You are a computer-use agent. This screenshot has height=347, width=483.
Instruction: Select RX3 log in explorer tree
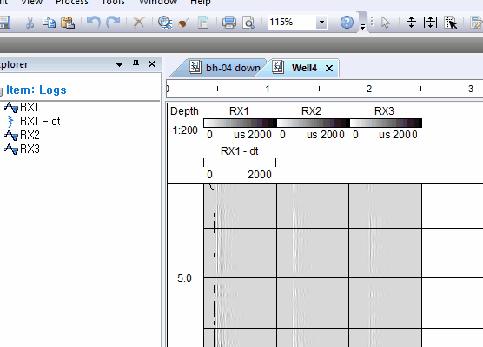tap(23, 150)
